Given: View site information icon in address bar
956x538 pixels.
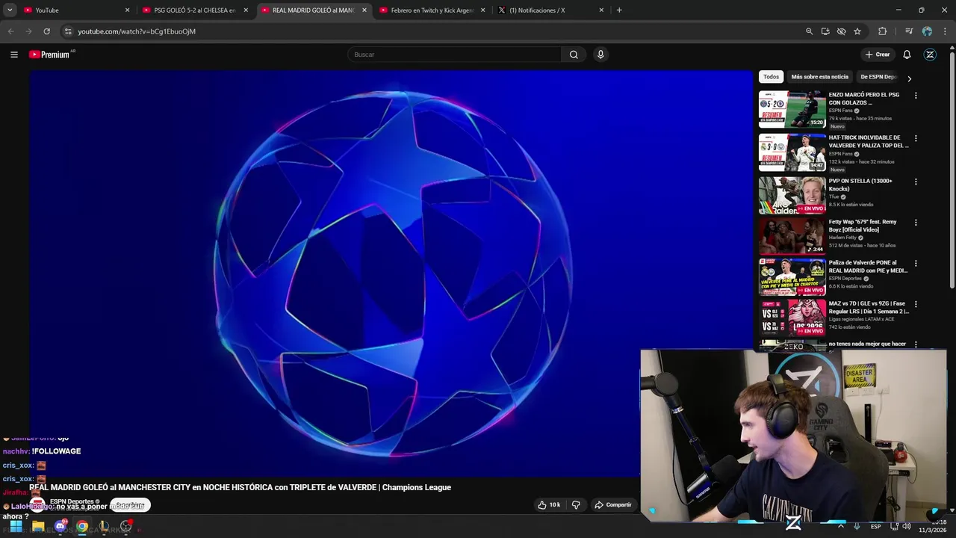Looking at the screenshot, I should 68,31.
